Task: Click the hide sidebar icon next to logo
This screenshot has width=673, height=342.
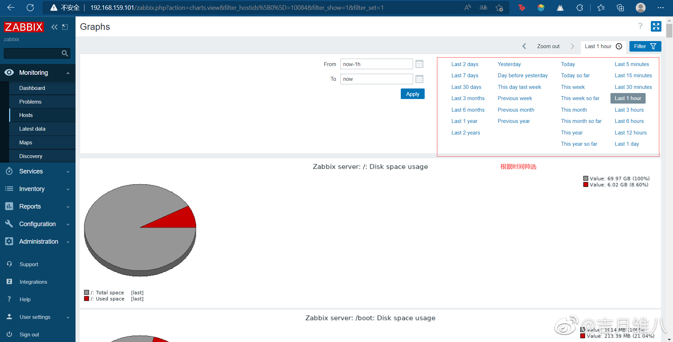Action: click(x=65, y=27)
